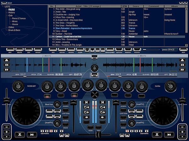Image resolution: width=189 pixels, height=141 pixels.
Task: Sort by the Comment column header
Action: [x=154, y=6]
